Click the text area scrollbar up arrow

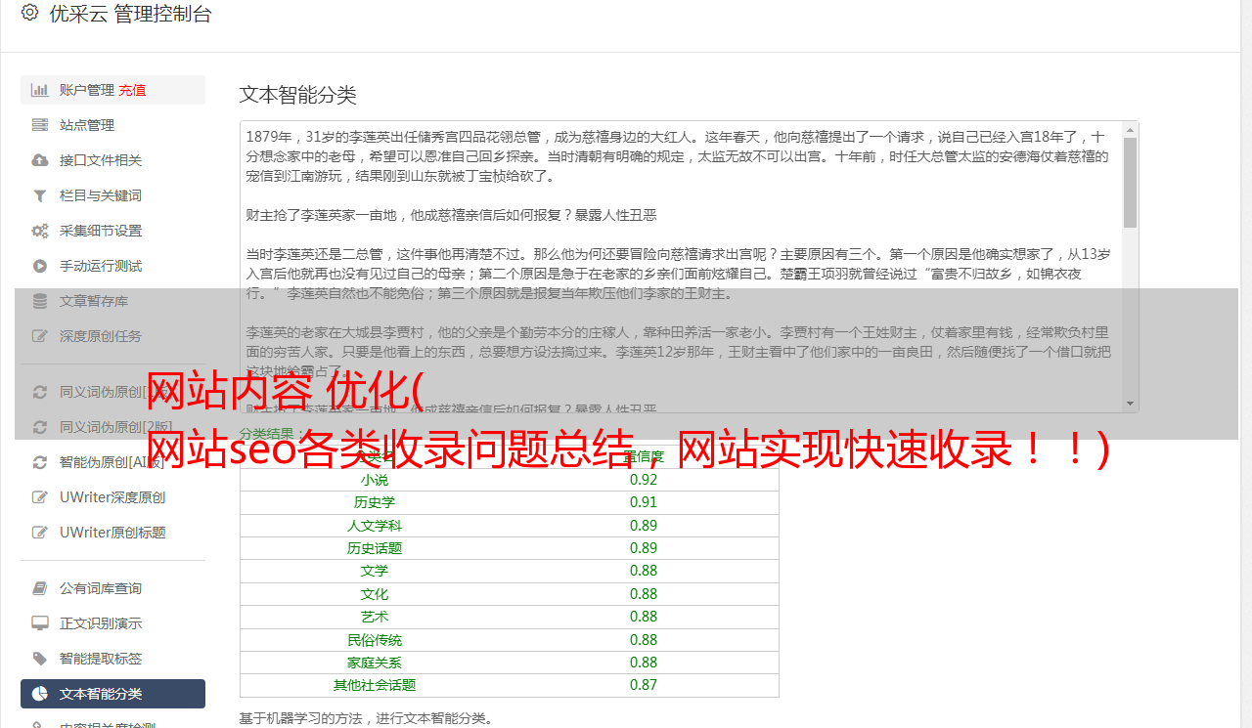click(1130, 130)
